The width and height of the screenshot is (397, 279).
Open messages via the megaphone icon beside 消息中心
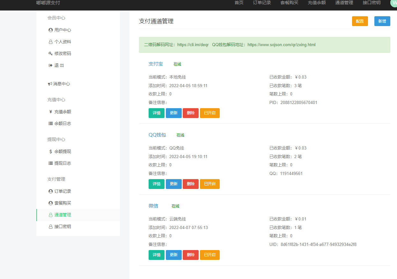coord(50,84)
